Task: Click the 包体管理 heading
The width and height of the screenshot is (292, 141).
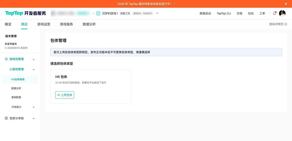Action: [58, 41]
